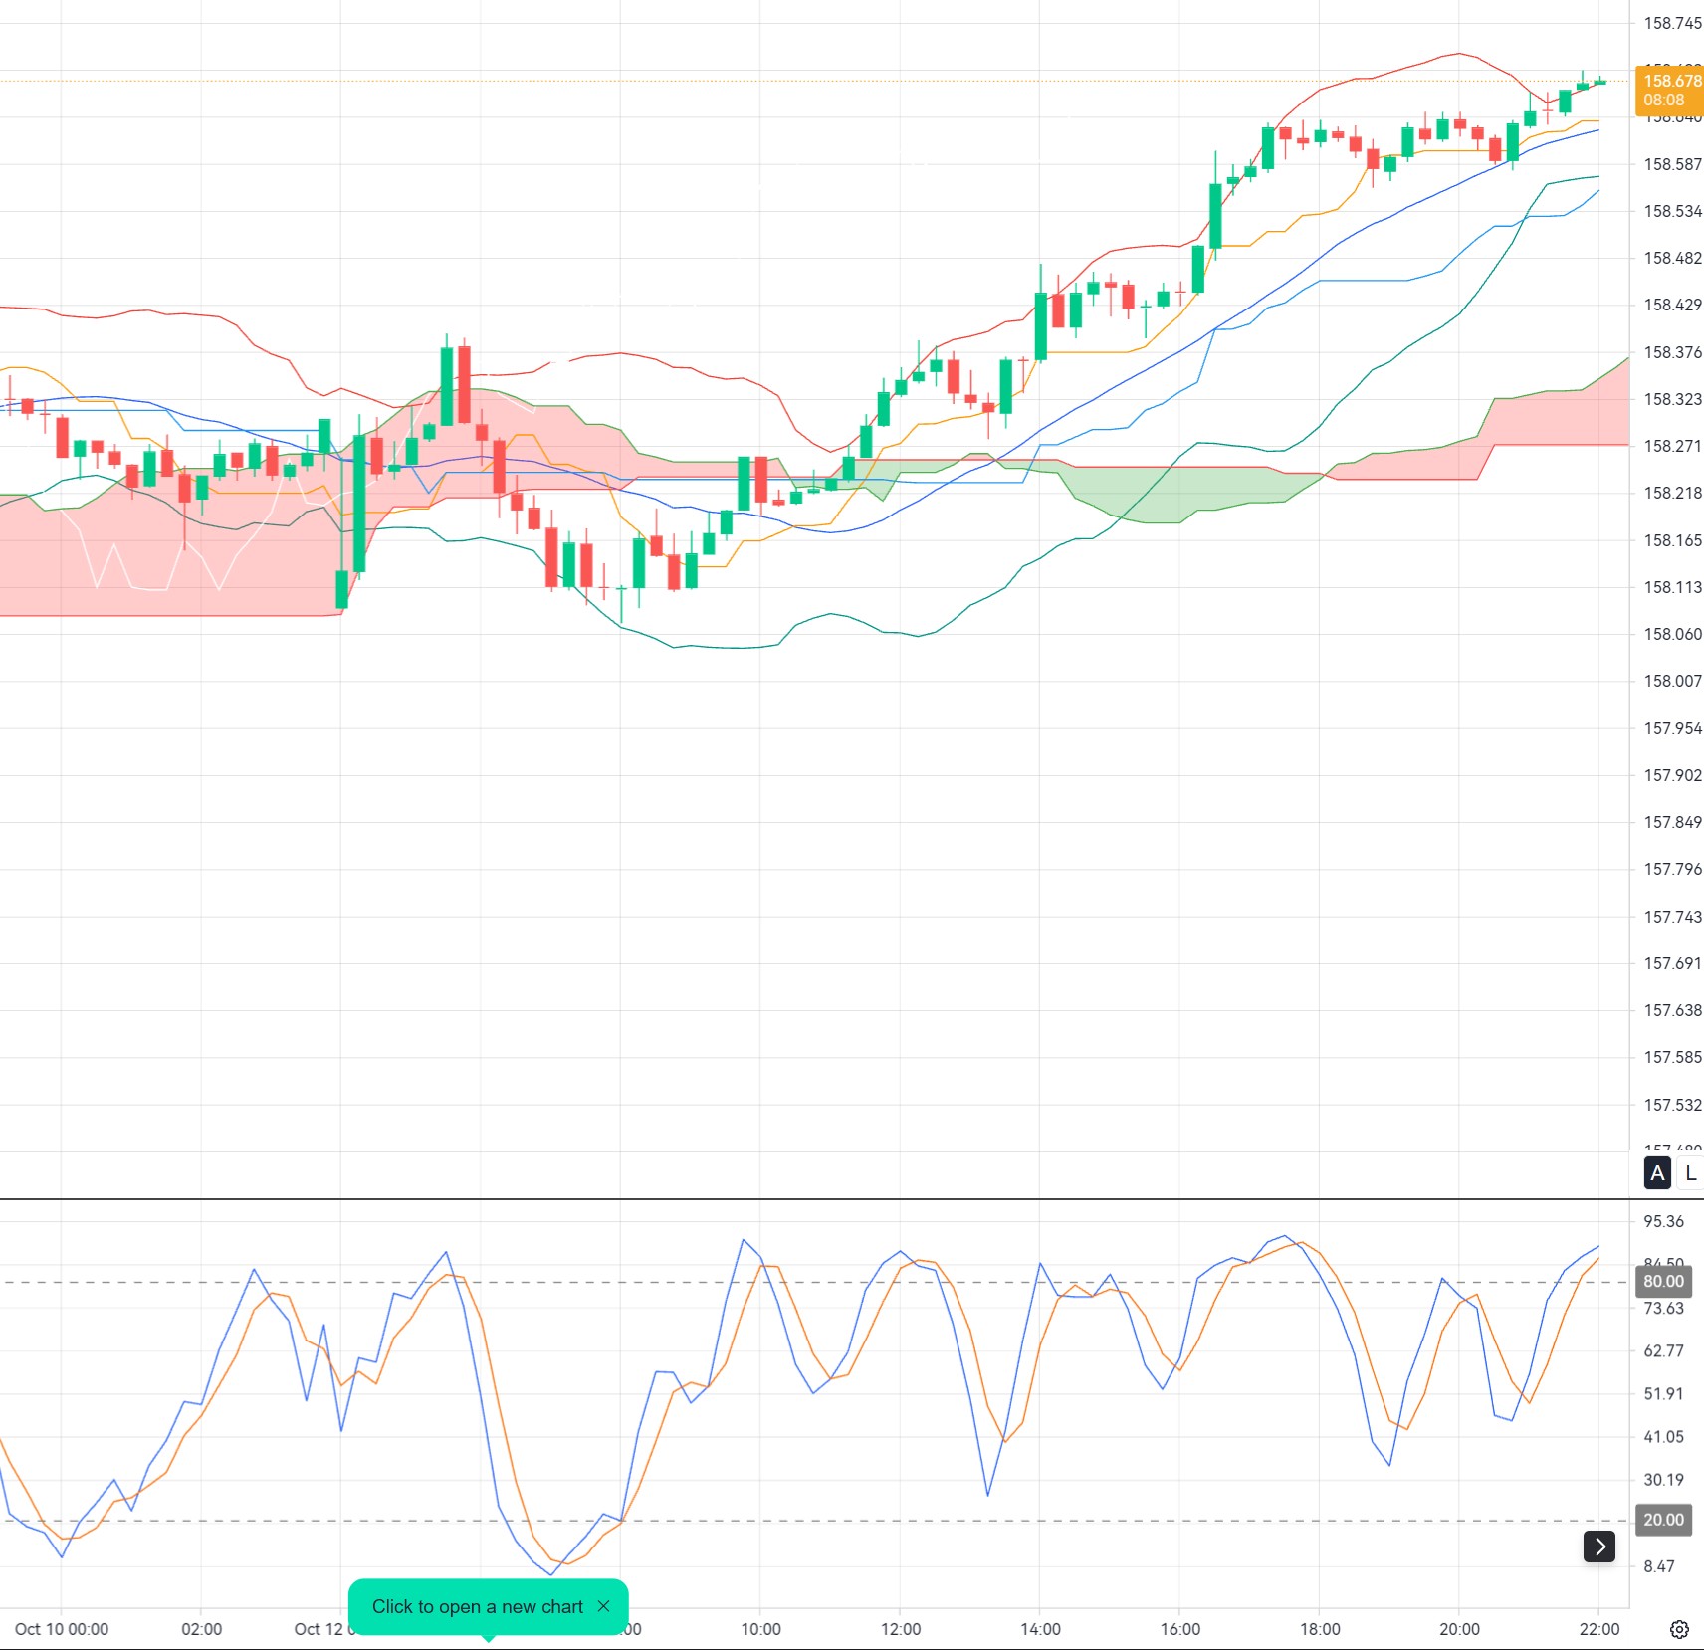Click the 8.47 oscillator axis label
Screen dimensions: 1704x1650
(1659, 1566)
